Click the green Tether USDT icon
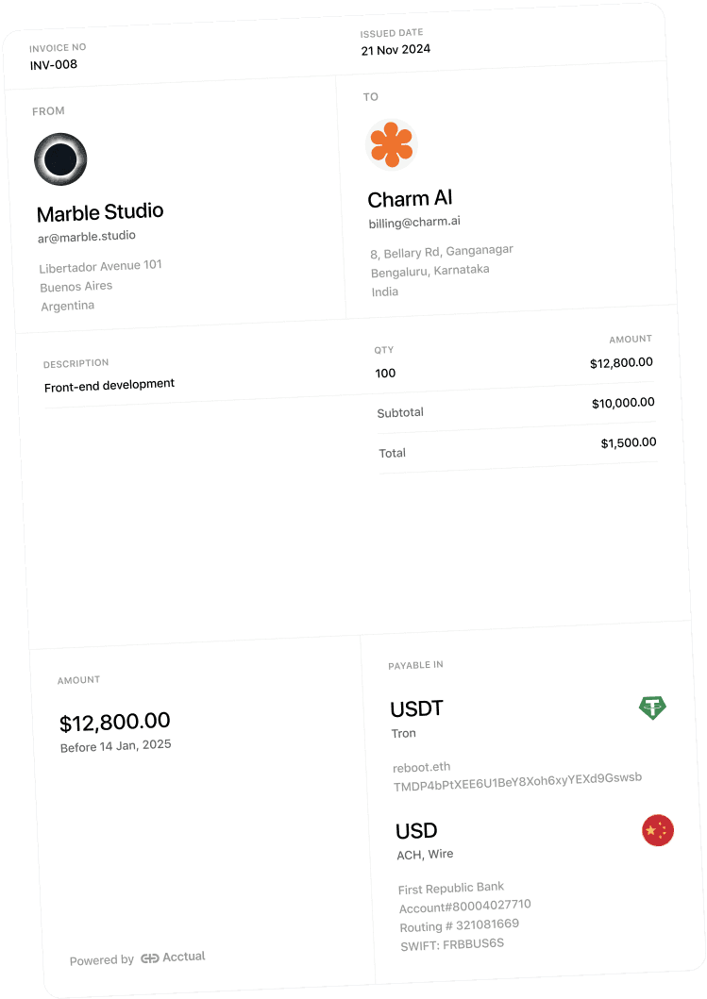The height and width of the screenshot is (999, 707). (x=652, y=708)
